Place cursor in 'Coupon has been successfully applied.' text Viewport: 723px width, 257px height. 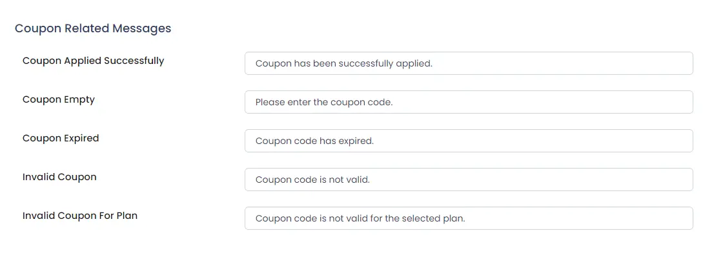tap(344, 64)
